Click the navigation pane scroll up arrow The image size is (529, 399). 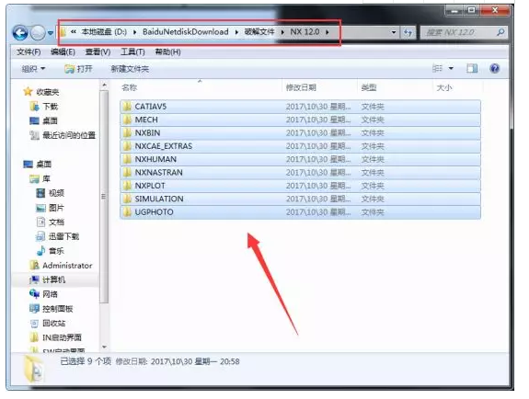click(104, 85)
